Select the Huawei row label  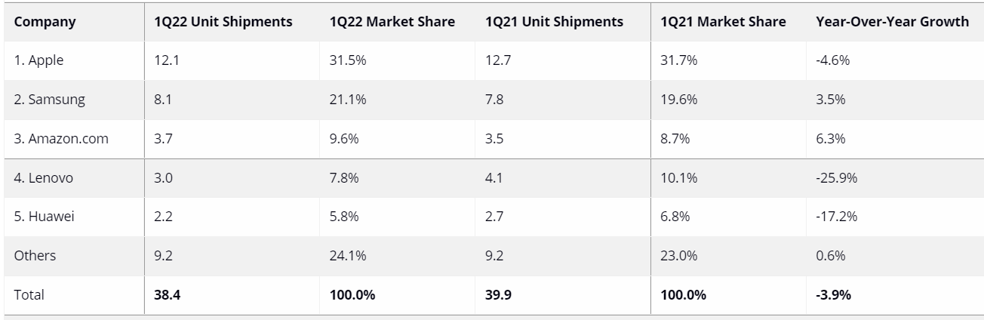tap(45, 217)
